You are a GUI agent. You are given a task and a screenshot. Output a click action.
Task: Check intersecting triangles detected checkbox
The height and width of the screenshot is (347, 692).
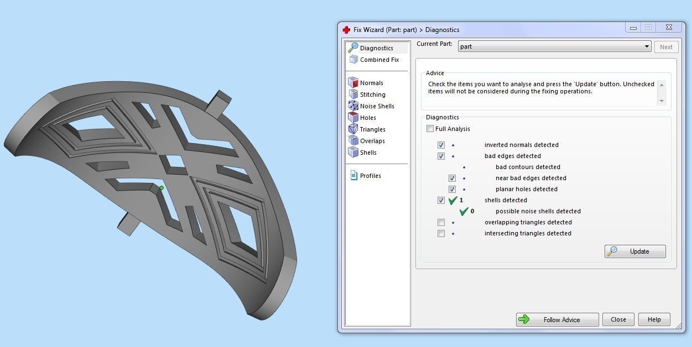click(441, 233)
